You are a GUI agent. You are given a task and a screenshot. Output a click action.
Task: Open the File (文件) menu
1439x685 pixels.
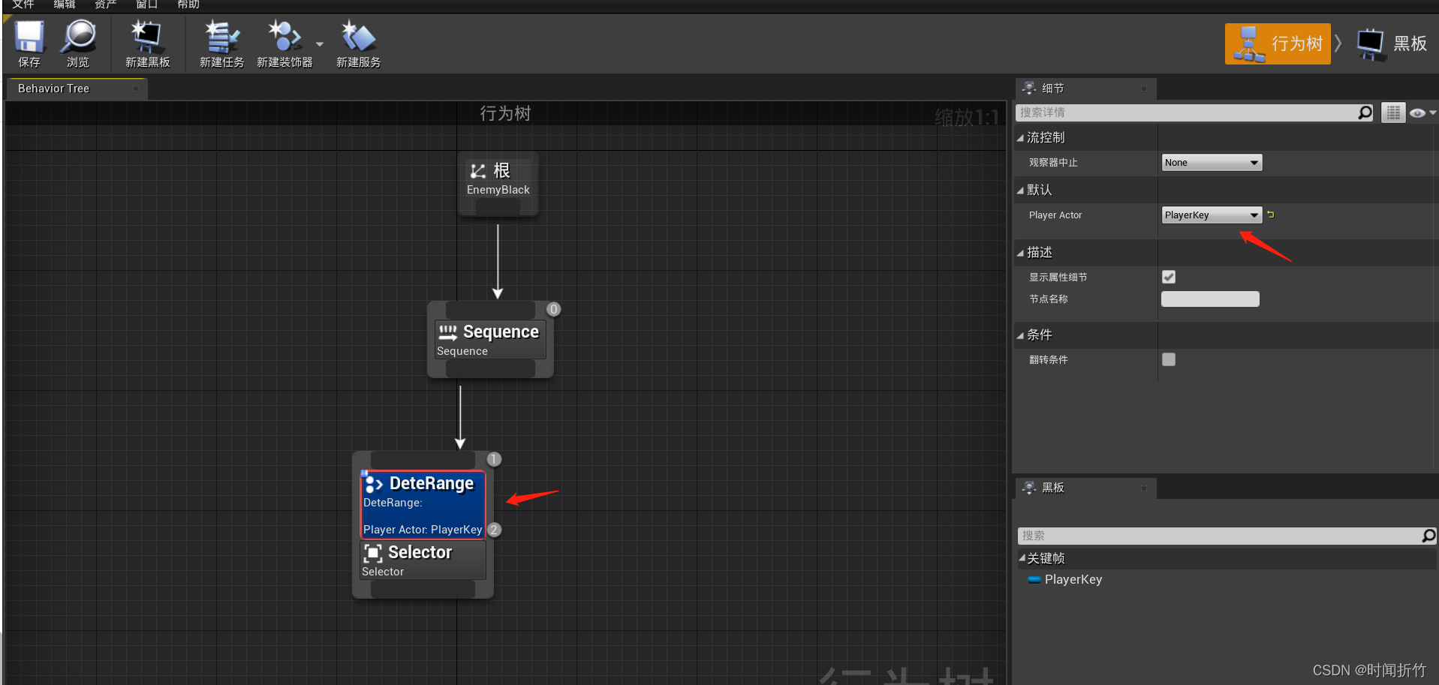(23, 5)
